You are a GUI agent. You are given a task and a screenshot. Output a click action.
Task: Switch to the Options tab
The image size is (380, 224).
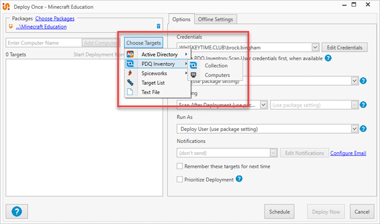pyautogui.click(x=181, y=19)
